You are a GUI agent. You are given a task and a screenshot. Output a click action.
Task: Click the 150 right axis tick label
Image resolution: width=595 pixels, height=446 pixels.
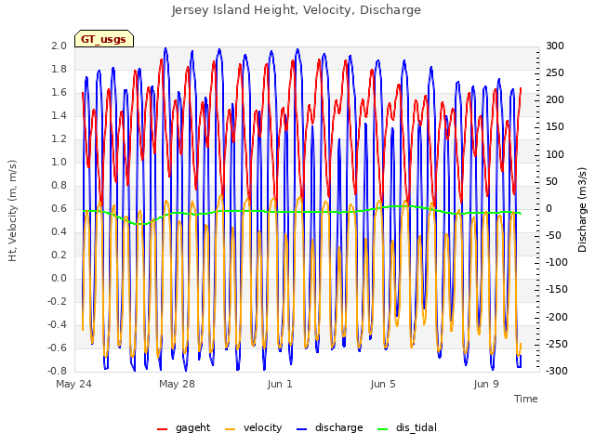coord(555,127)
